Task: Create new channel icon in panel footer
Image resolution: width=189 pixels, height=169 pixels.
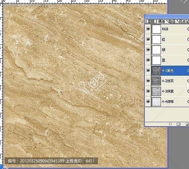Action: point(187,124)
